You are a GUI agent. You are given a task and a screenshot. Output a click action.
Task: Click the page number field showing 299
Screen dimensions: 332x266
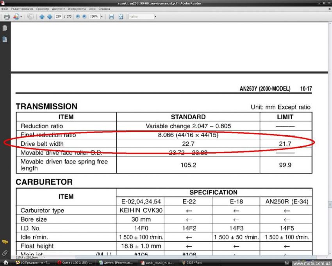59,16
